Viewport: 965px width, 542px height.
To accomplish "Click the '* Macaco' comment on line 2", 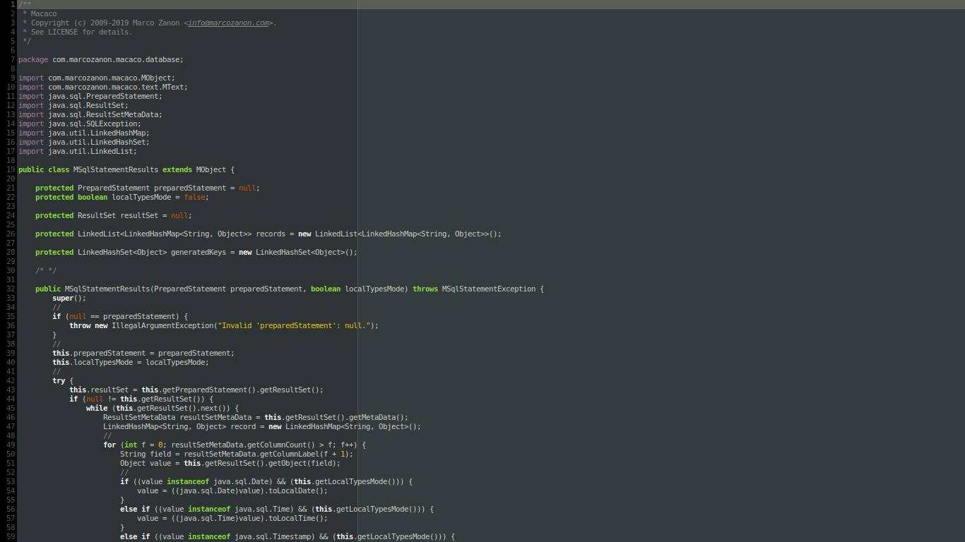I will tap(40, 13).
